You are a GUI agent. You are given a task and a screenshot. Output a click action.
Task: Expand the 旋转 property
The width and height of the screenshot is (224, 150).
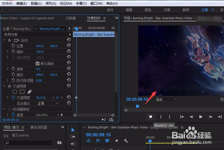click(8, 69)
